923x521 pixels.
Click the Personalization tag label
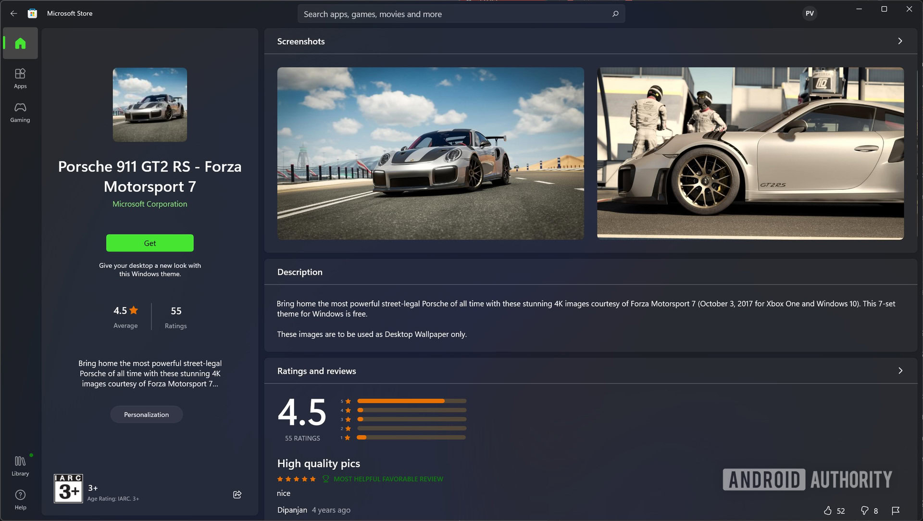coord(147,414)
